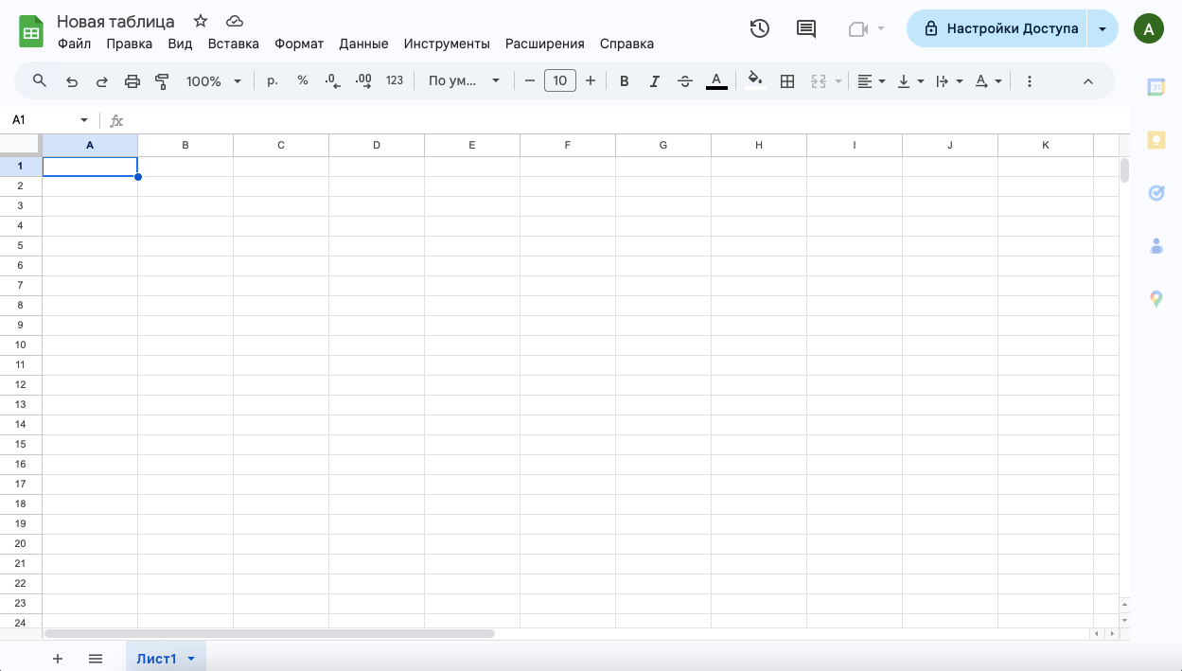Open the font family dropdown По ум...
Image resolution: width=1182 pixels, height=671 pixels.
[x=464, y=81]
